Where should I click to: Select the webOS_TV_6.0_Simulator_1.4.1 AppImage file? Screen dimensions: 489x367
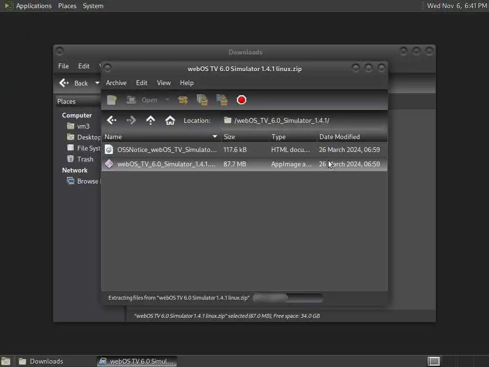(x=244, y=164)
